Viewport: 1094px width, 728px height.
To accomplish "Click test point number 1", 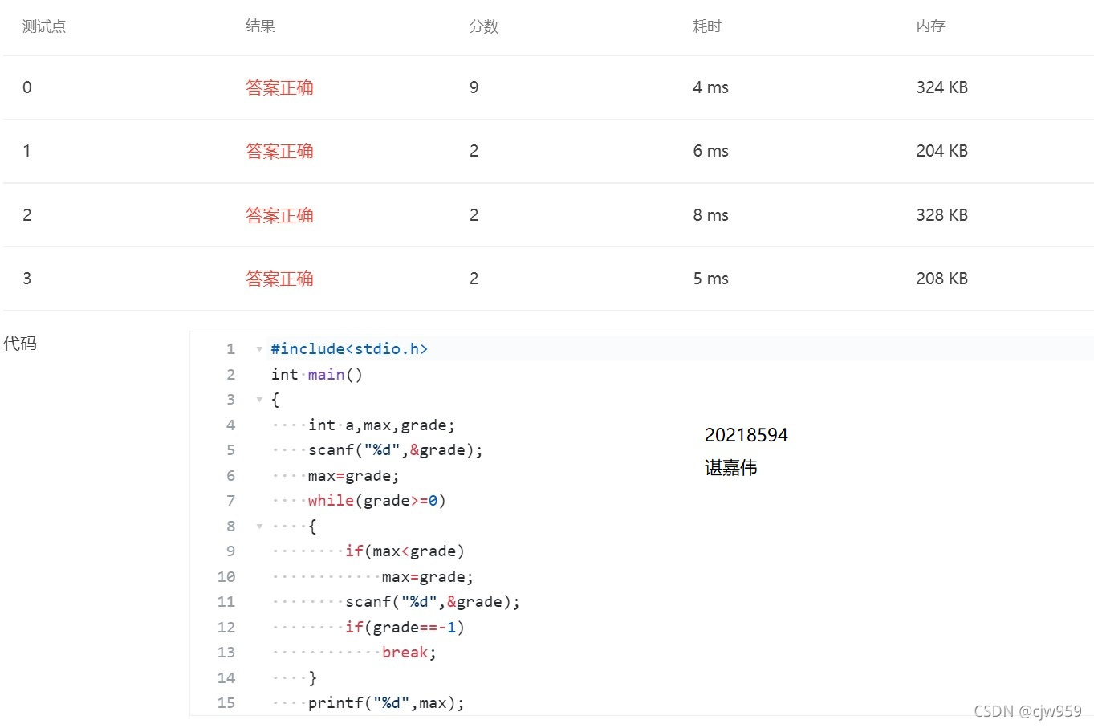I will pos(27,151).
